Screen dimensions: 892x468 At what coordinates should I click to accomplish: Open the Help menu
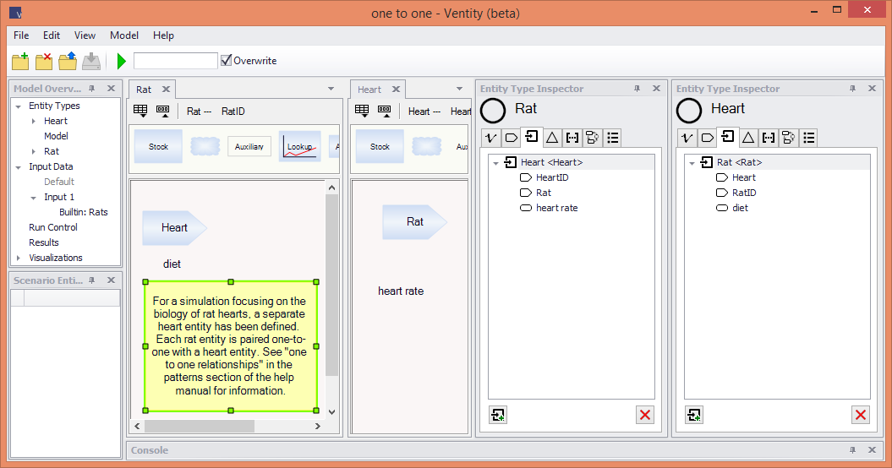pyautogui.click(x=163, y=35)
